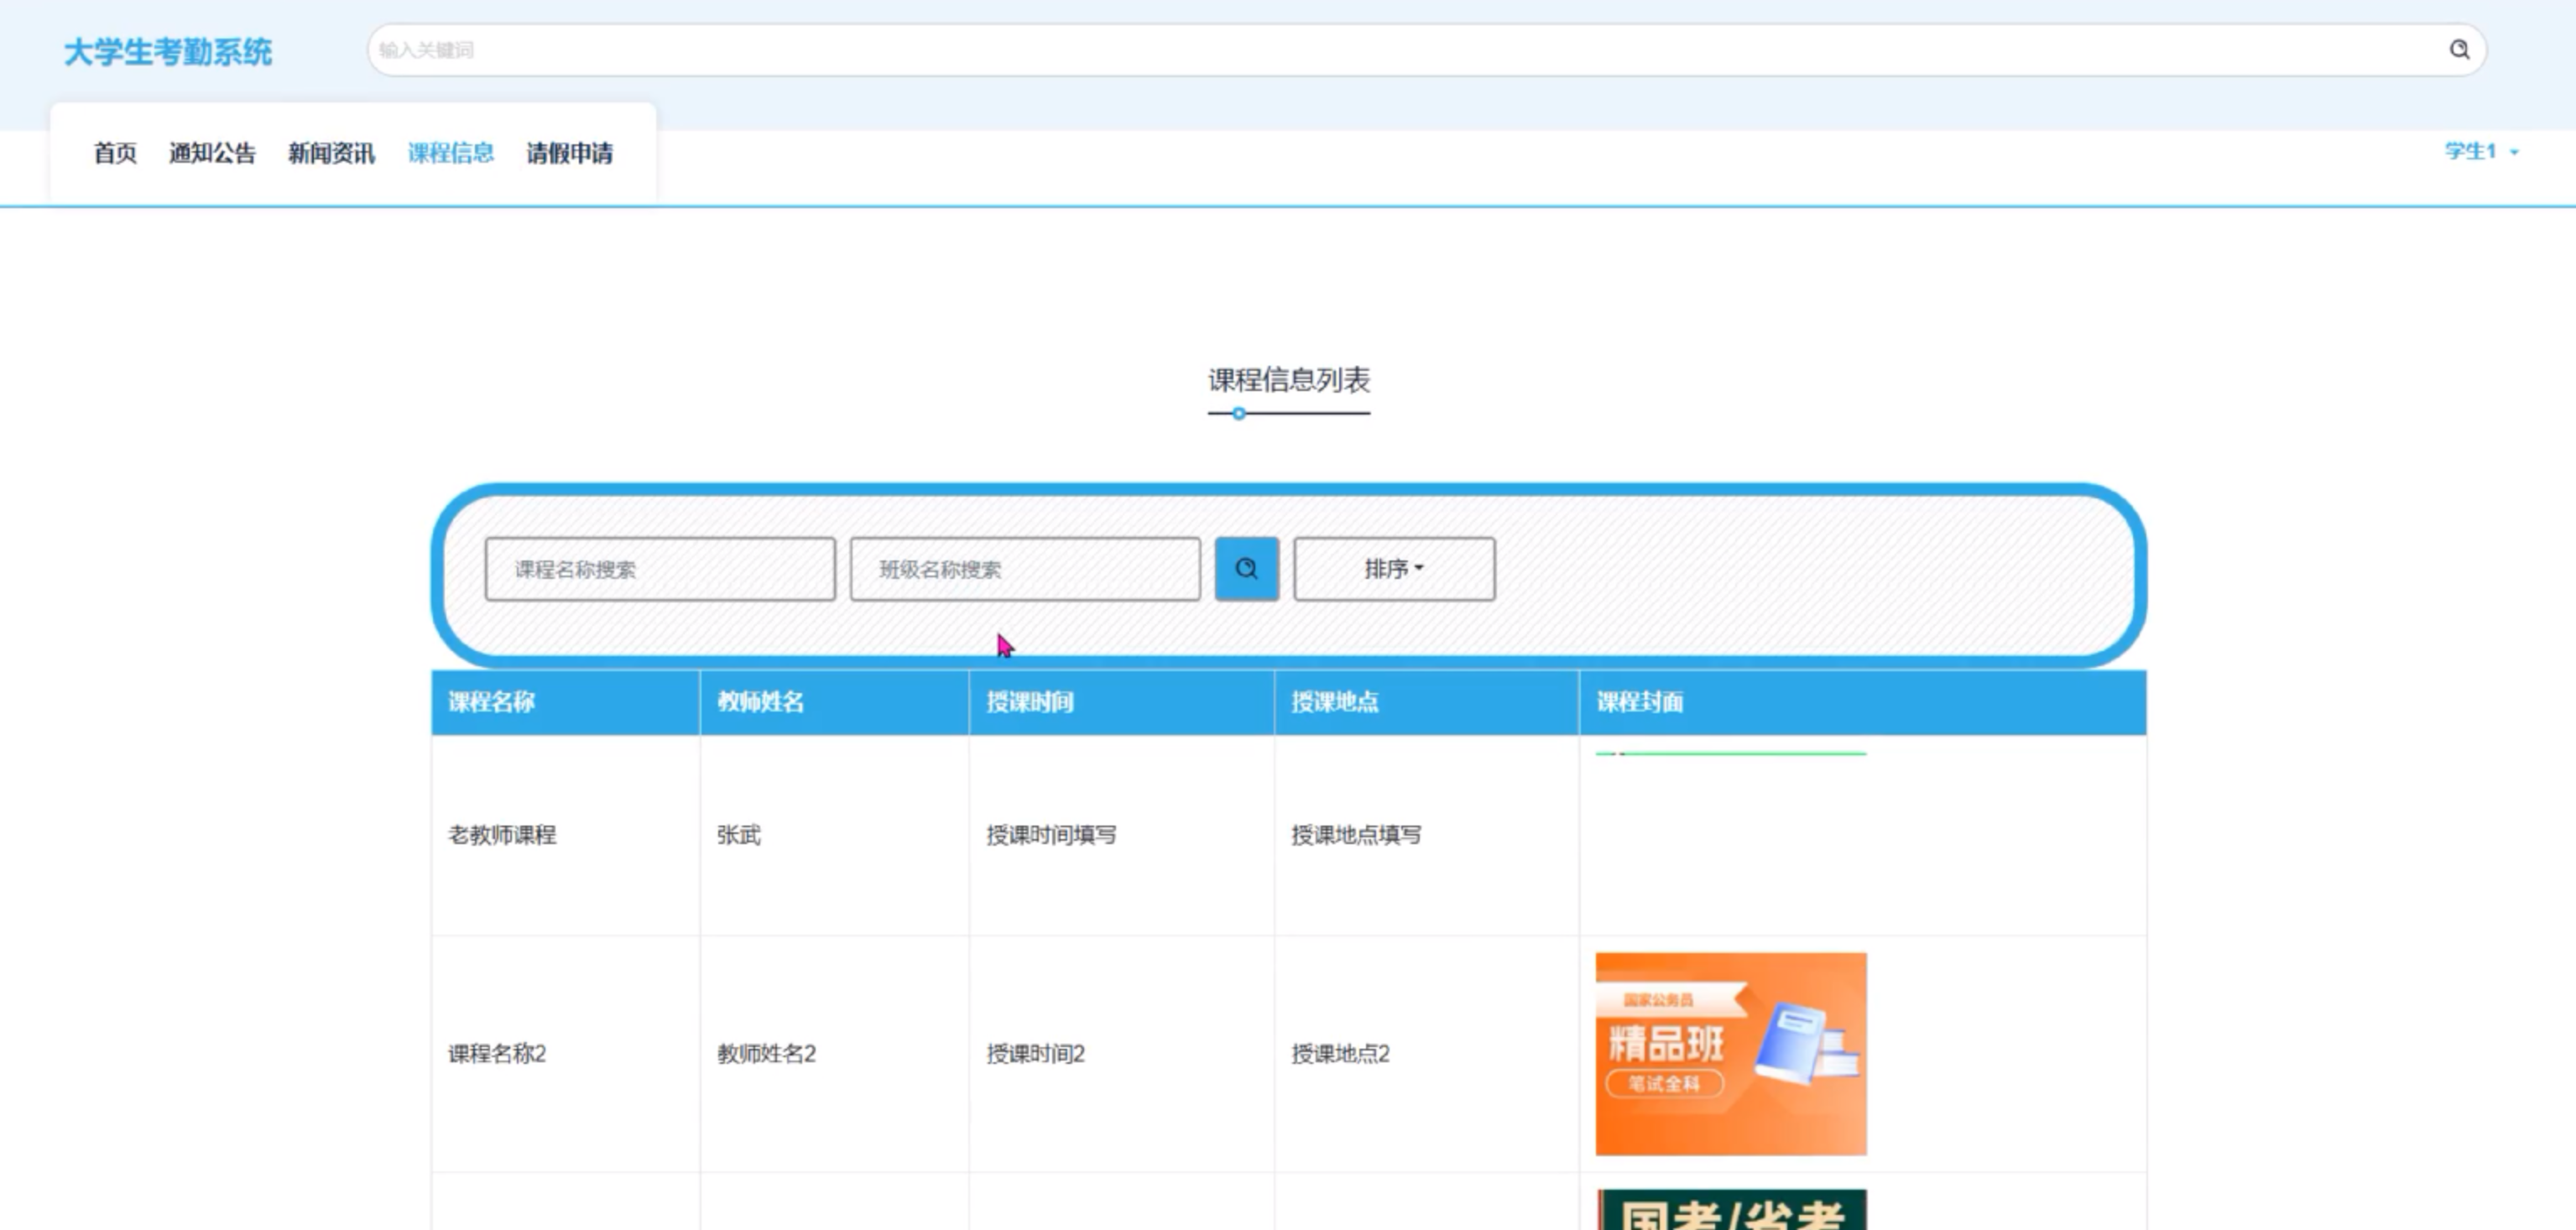The image size is (2576, 1230).
Task: Click the blue course search button
Action: [1246, 569]
